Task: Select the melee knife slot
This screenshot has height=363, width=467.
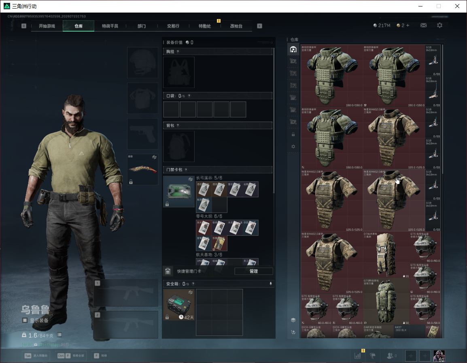Action: [143, 169]
